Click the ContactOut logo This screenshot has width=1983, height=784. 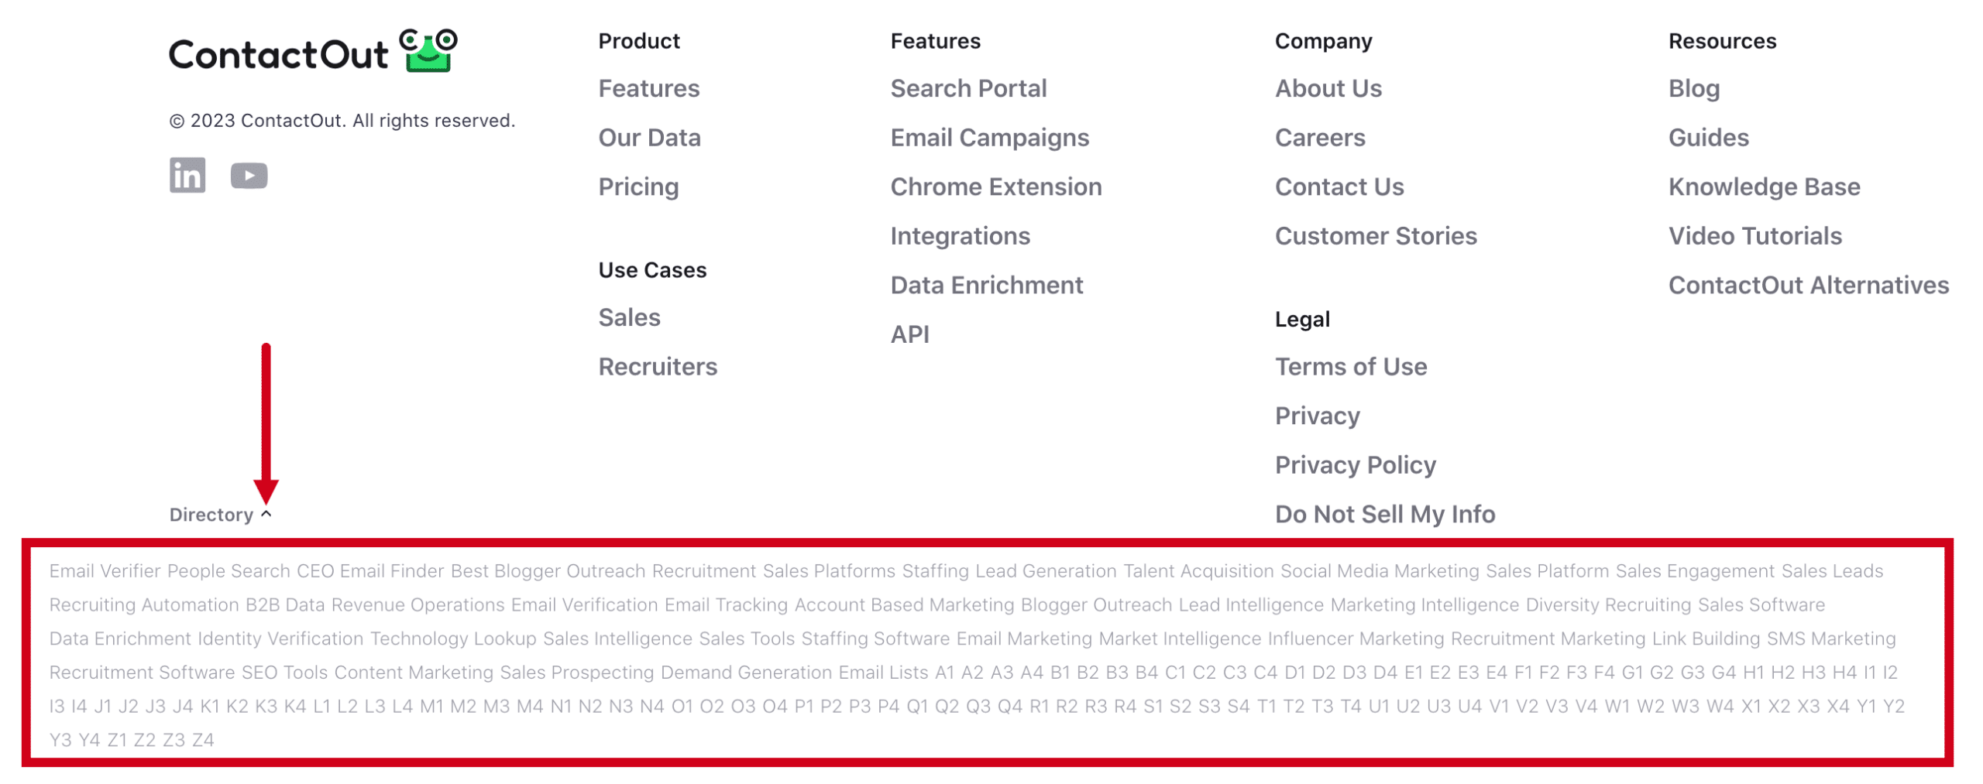point(313,53)
